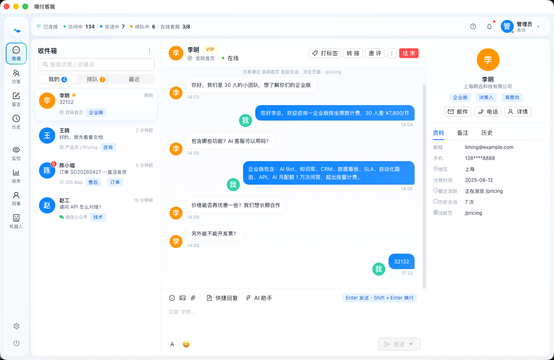
Task: Click the 排队中 6 status
Action: pos(142,27)
